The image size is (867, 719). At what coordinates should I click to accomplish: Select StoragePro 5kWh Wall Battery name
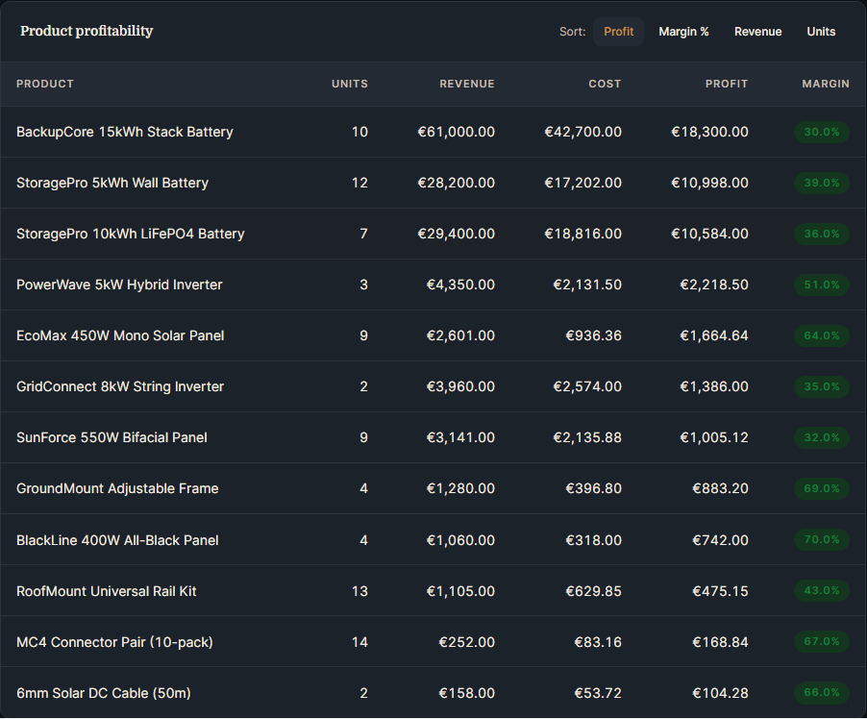[x=112, y=183]
